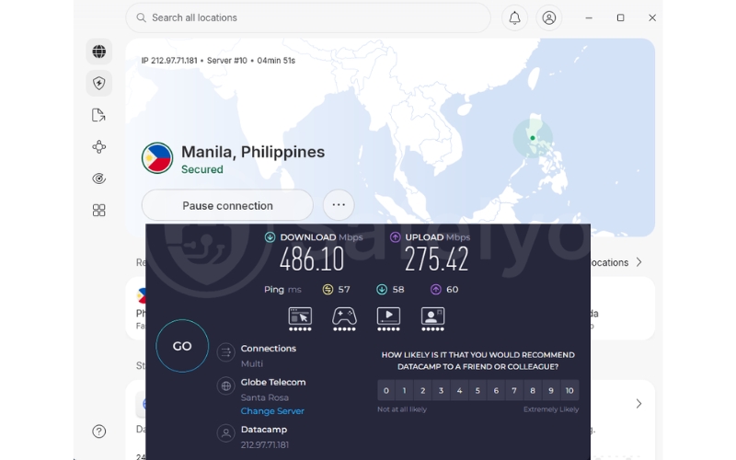
Task: Select rating 3 on recommendation scale
Action: click(442, 390)
